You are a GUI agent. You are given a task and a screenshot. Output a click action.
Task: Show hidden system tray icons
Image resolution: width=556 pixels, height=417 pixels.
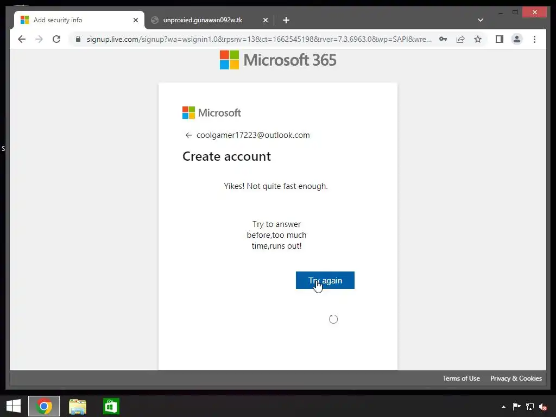pos(503,407)
